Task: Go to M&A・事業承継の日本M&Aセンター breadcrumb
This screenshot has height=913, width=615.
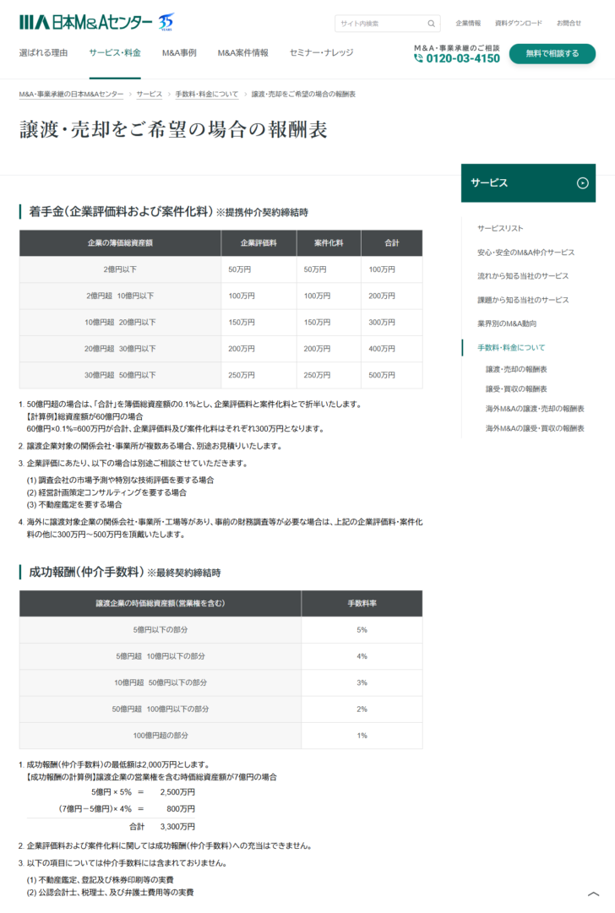Action: [71, 95]
